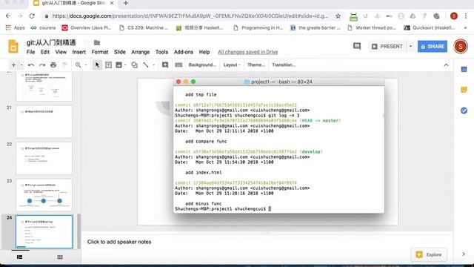Switch to filmstrip view icon
Image resolution: width=474 pixels, height=267 pixels.
tap(20, 257)
